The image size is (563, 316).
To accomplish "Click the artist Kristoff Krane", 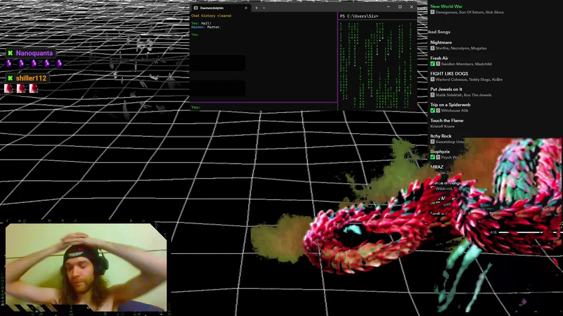I will tap(442, 126).
